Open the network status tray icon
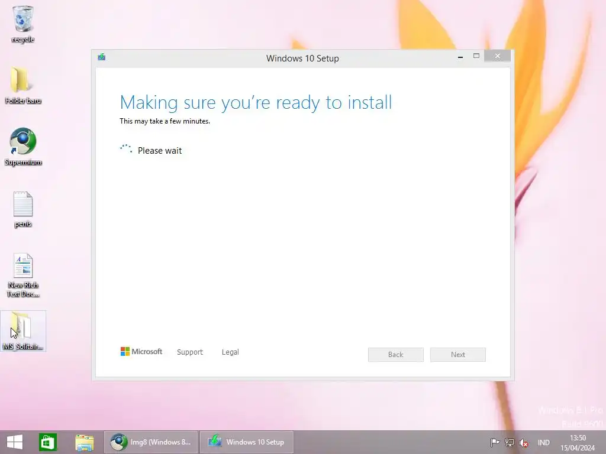Screen dimensions: 606x454 (x=510, y=442)
